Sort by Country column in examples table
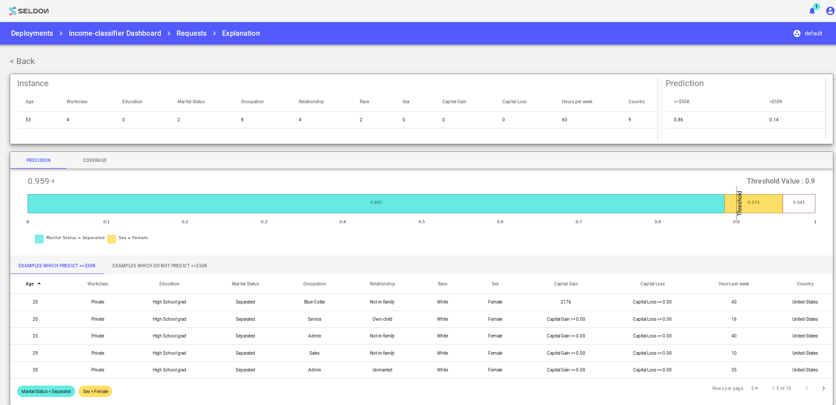836x405 pixels. [805, 284]
